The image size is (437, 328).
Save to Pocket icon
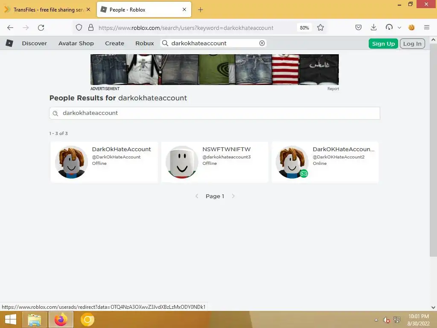[x=358, y=27]
